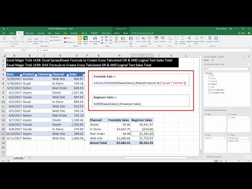Show All tables in PivotTable Fields
Image resolution: width=252 pixels, height=189 pixels.
[213, 60]
